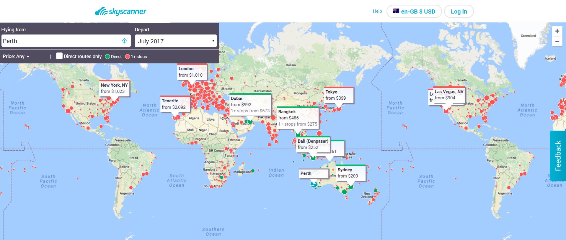566x240 pixels.
Task: Click the green Sydney map marker
Action: tap(351, 186)
